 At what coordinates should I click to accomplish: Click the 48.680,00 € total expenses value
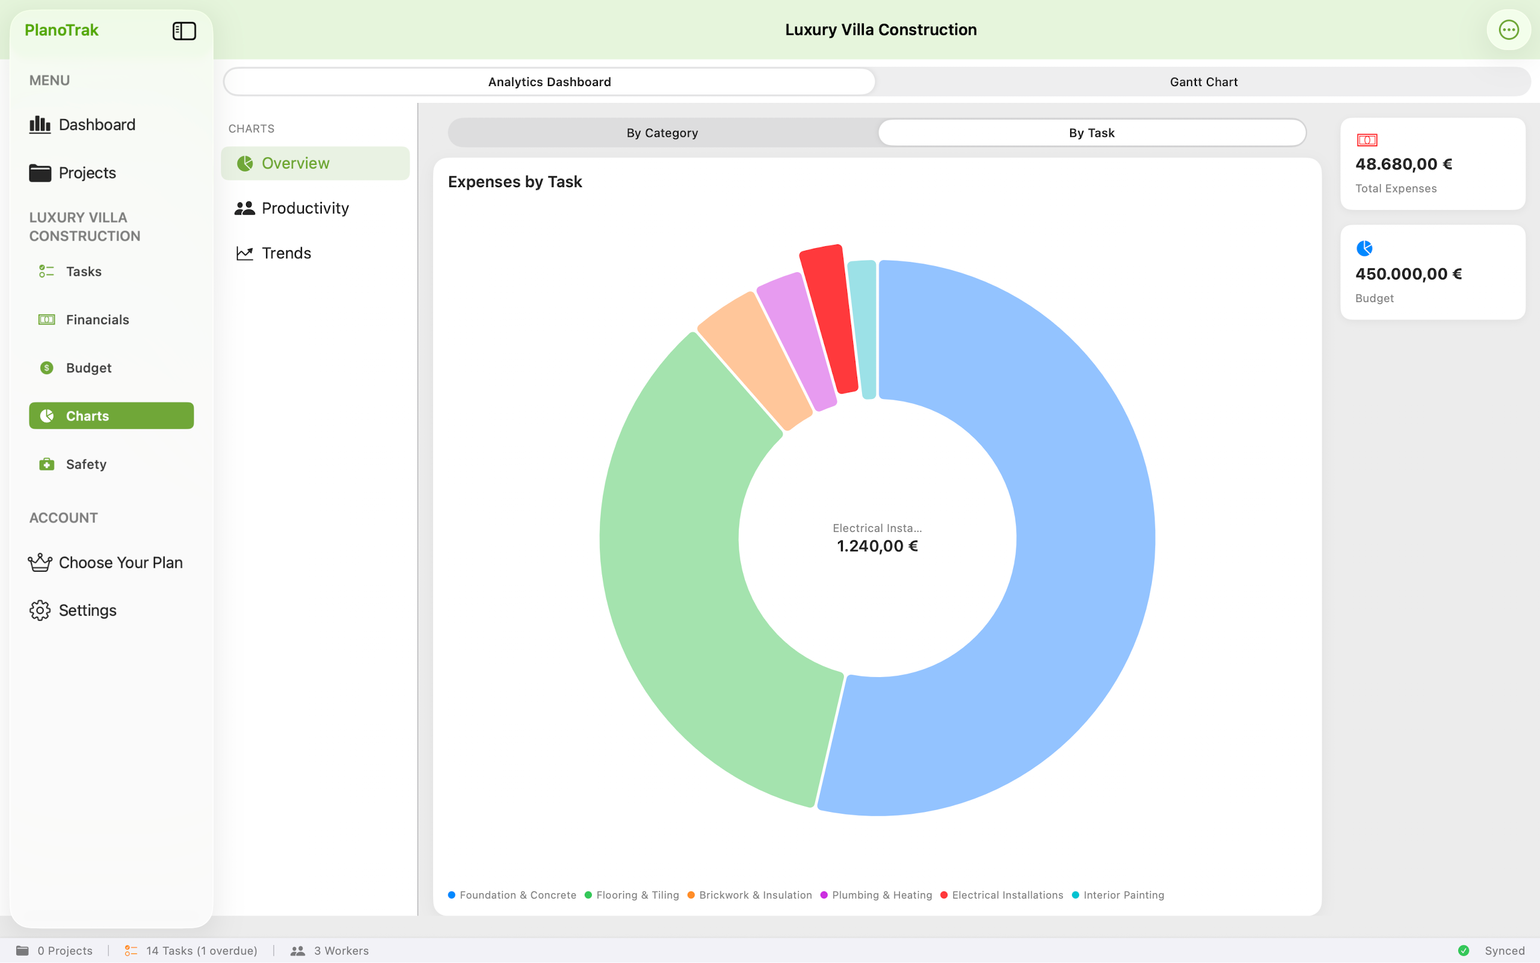[x=1403, y=164]
